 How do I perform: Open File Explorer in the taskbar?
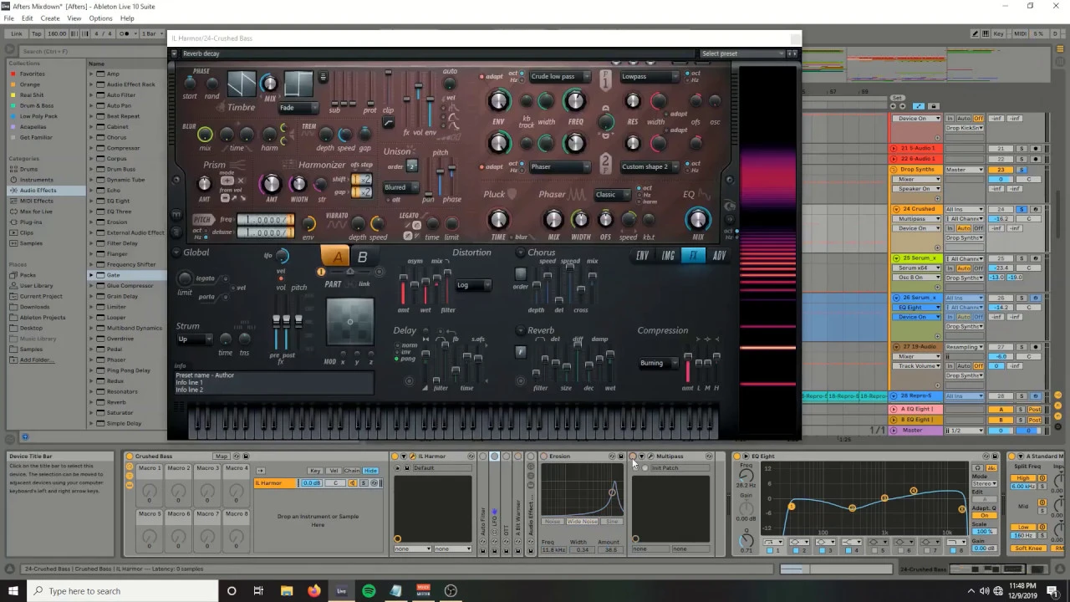pyautogui.click(x=286, y=591)
